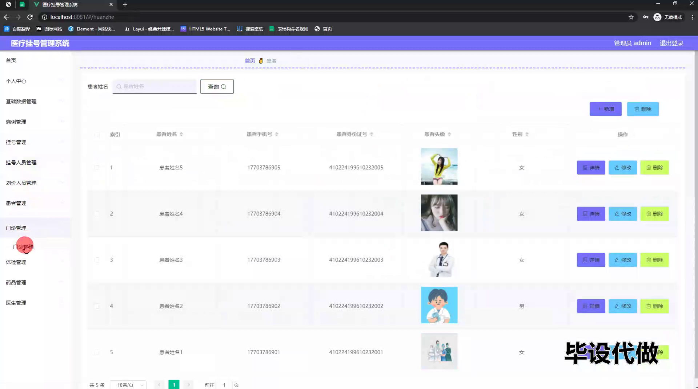Open 首页 in sidebar
The height and width of the screenshot is (389, 698).
[x=35, y=60]
